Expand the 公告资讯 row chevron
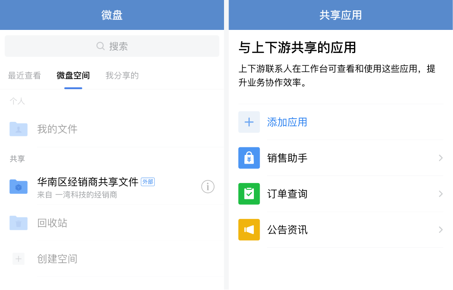The width and height of the screenshot is (453, 290). pos(440,230)
